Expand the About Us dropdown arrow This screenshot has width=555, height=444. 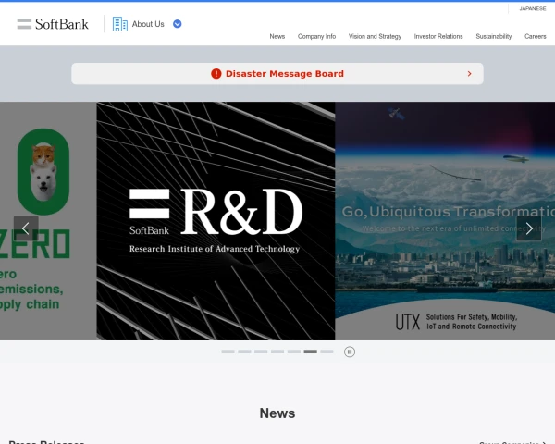pyautogui.click(x=178, y=24)
